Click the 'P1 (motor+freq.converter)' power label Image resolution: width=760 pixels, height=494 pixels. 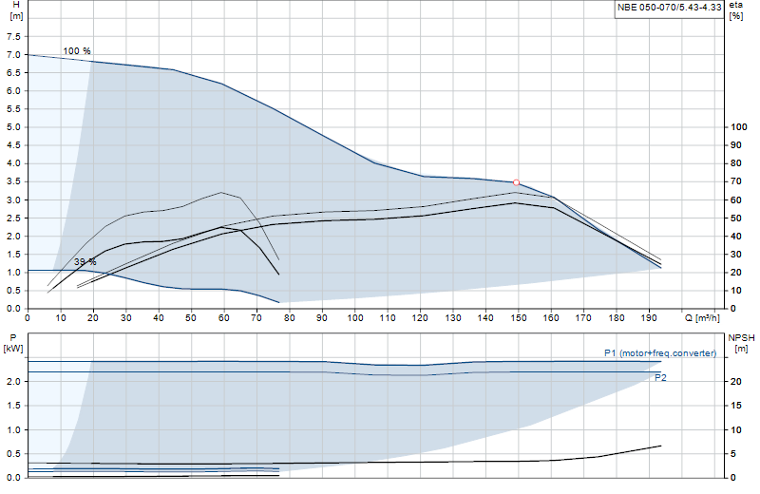click(660, 353)
